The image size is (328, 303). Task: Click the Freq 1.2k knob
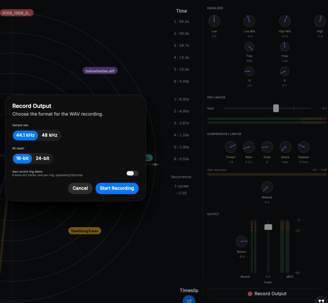[x=284, y=47]
